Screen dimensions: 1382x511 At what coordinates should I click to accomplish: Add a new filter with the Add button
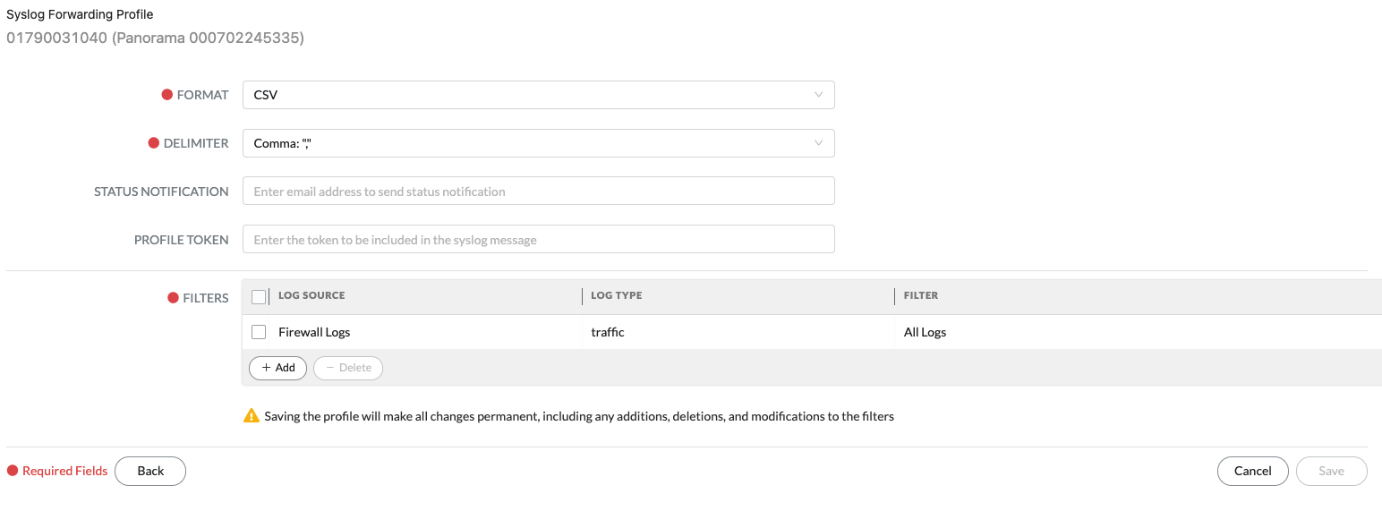coord(277,368)
